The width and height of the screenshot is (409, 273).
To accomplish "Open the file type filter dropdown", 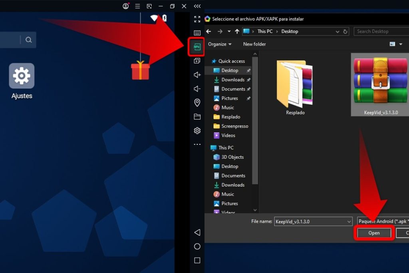I will (x=383, y=221).
